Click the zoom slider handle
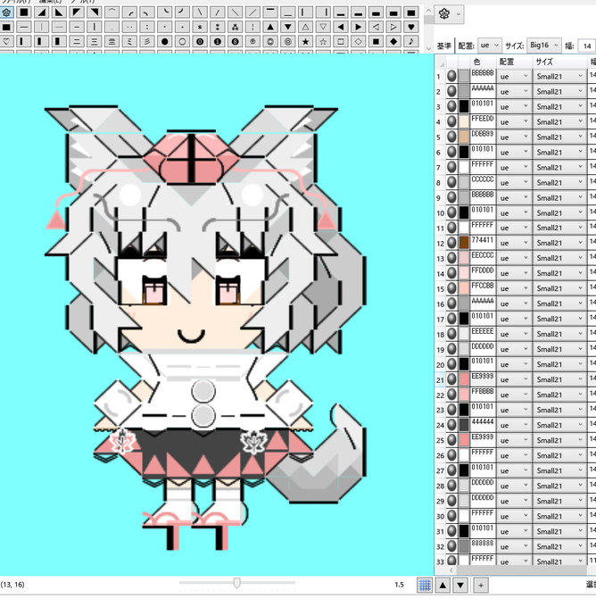596x607 pixels. tap(236, 583)
